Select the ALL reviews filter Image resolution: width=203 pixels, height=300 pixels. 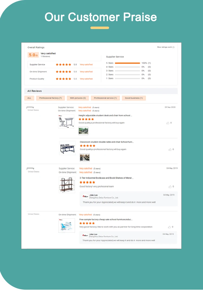point(29,98)
